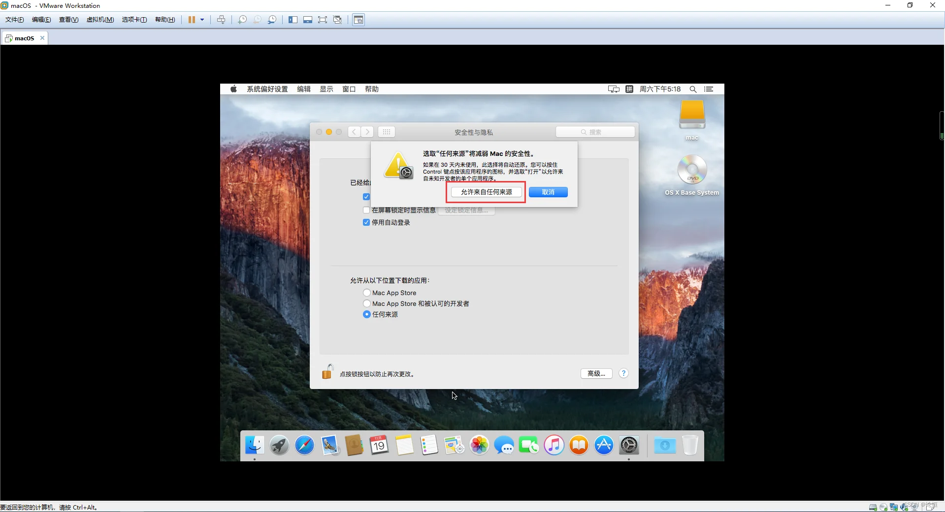Screen dimensions: 945x512
Task: Open the VMware snapshot manager
Action: (x=272, y=20)
